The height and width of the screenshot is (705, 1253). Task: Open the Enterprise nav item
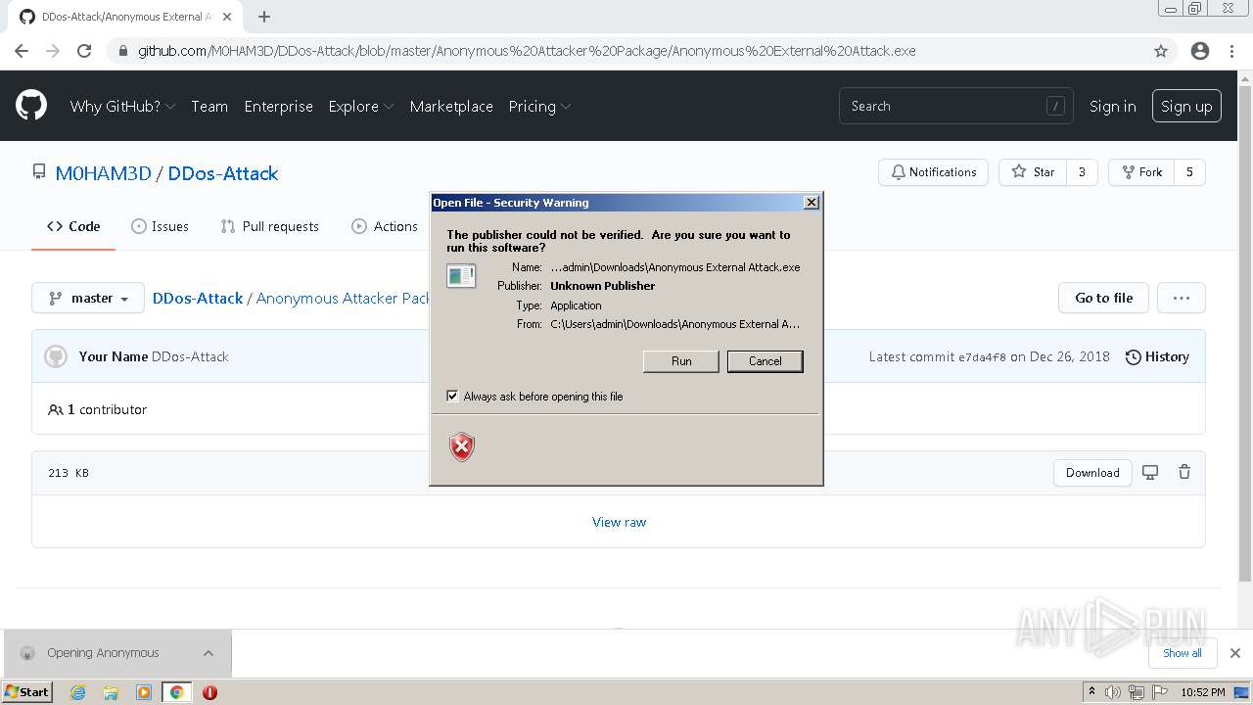pyautogui.click(x=278, y=106)
